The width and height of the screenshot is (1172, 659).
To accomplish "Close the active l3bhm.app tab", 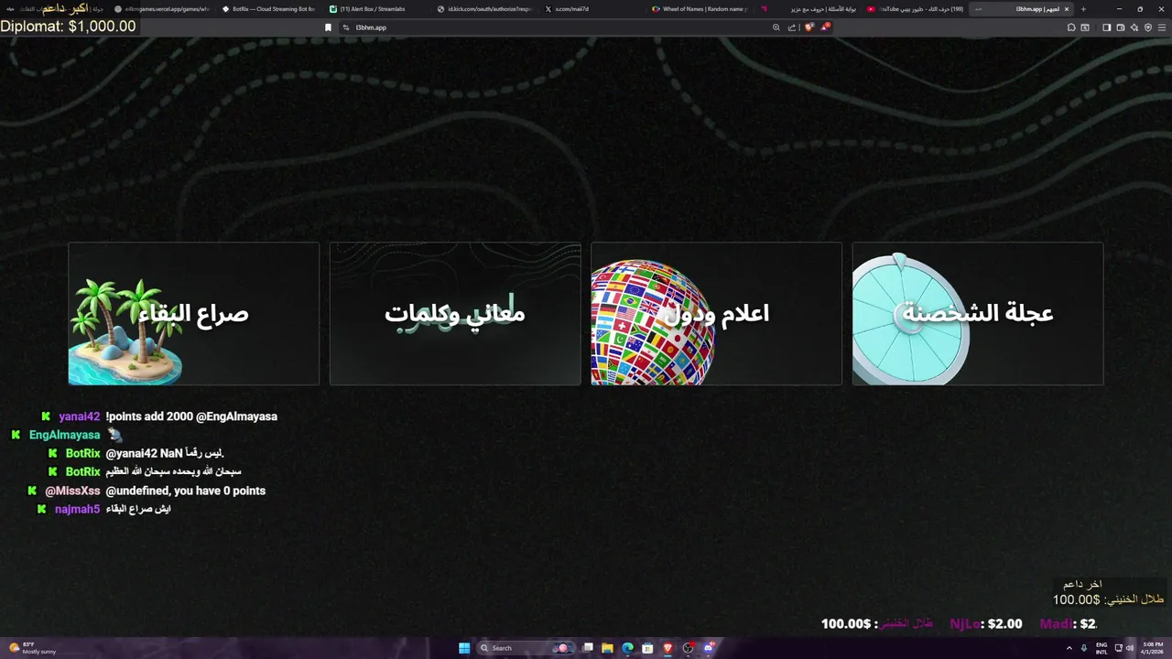I will [x=1066, y=9].
